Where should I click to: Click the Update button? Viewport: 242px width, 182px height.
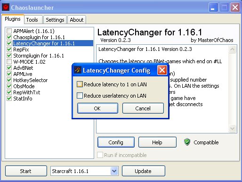(143, 171)
